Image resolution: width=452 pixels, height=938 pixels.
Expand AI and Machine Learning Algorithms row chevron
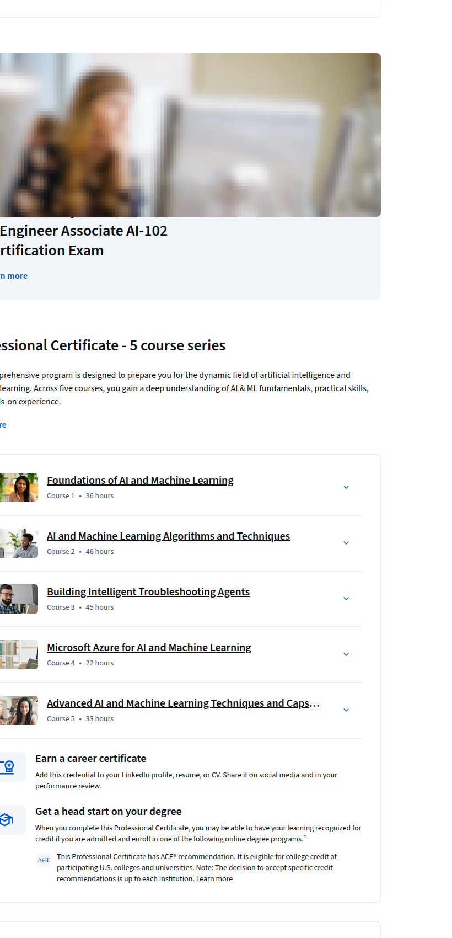click(346, 543)
